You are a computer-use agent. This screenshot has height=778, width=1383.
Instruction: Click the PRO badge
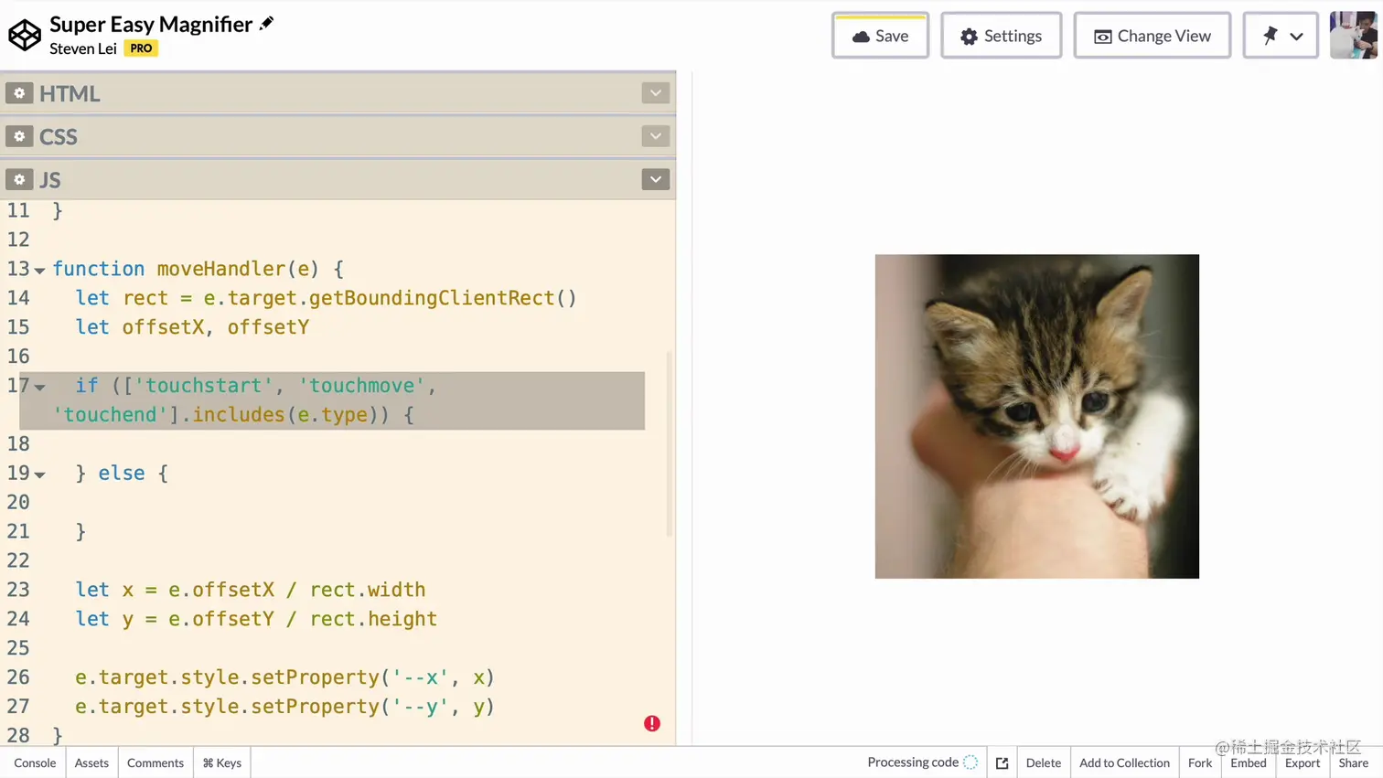tap(141, 48)
